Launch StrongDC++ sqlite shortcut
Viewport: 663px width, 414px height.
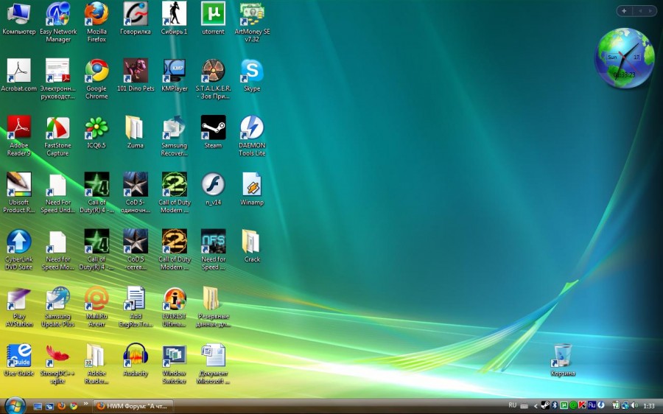58,364
